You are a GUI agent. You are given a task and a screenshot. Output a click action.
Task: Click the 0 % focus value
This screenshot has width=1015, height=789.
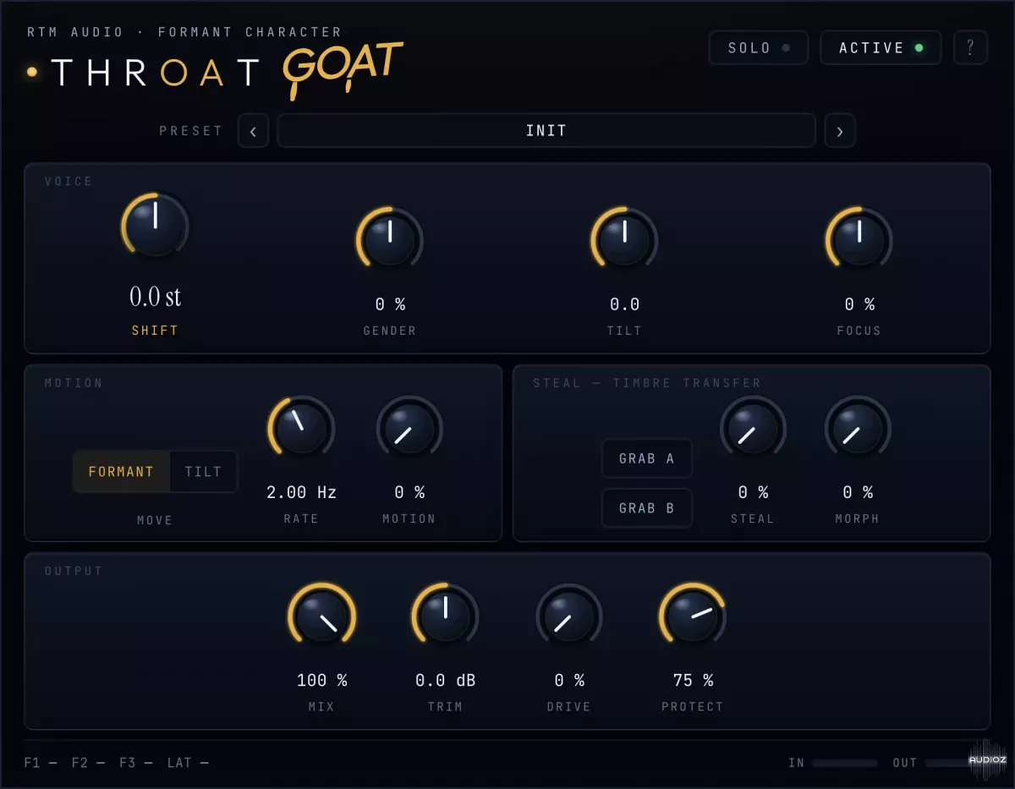coord(859,304)
